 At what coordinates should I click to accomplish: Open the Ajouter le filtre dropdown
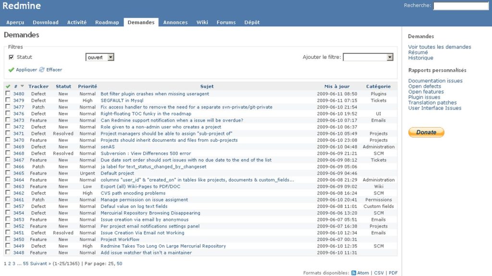368,57
